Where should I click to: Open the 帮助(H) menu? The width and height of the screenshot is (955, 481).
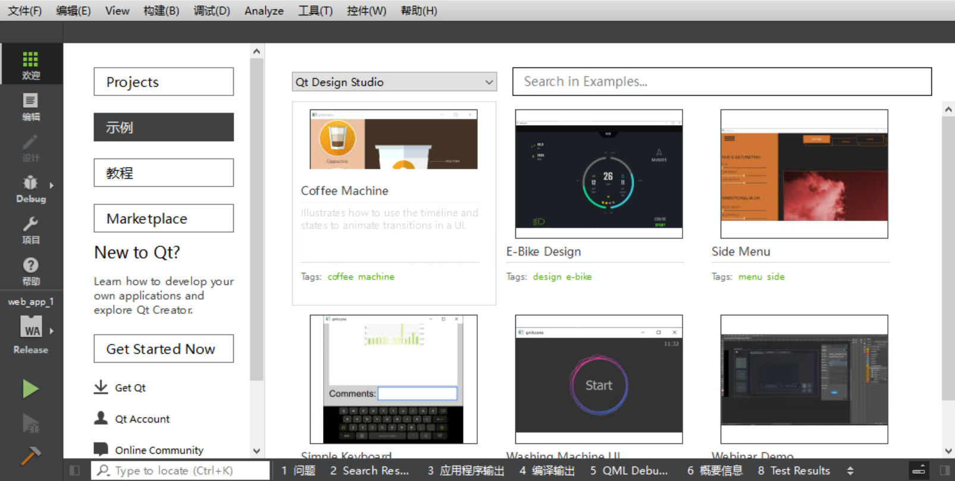click(419, 11)
